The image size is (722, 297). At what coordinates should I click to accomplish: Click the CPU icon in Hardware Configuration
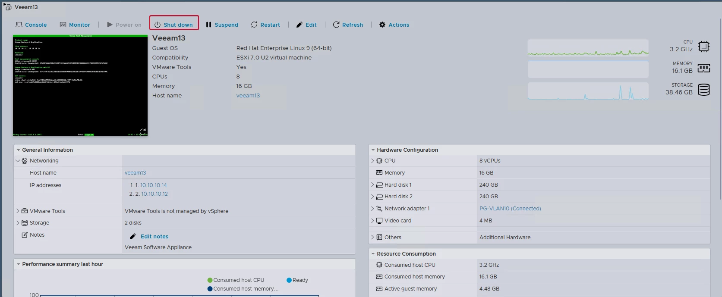[379, 161]
